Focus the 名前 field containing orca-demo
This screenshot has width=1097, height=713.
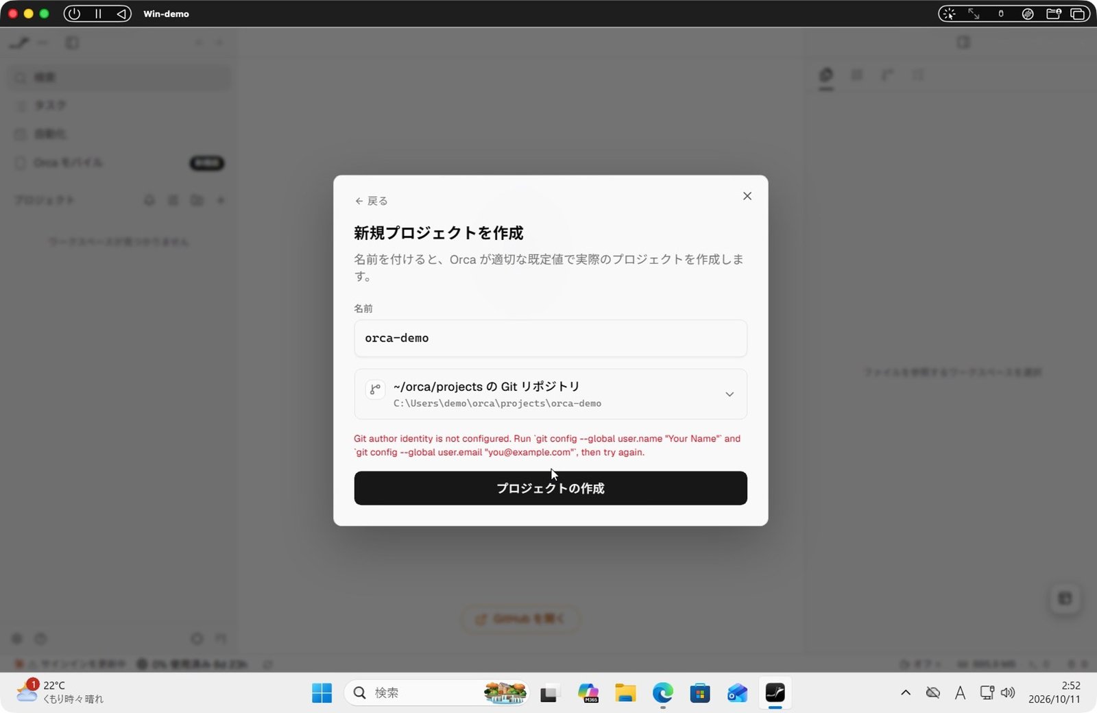tap(551, 338)
